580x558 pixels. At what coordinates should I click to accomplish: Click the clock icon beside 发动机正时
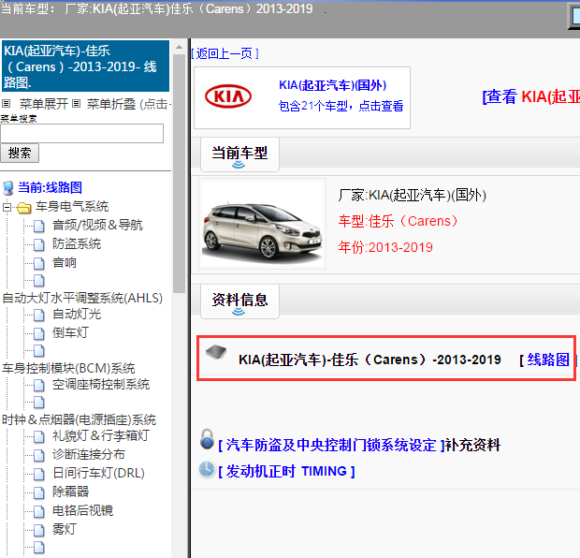click(207, 469)
